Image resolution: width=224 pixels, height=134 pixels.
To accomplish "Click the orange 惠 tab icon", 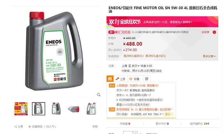I will 110,79.
